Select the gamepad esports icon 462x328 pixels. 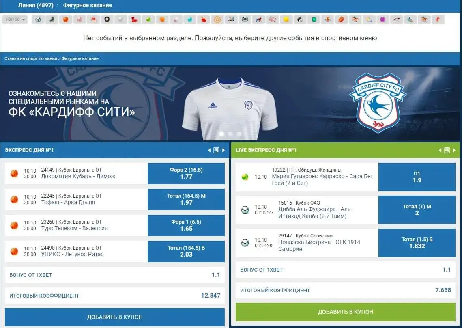coord(245,19)
